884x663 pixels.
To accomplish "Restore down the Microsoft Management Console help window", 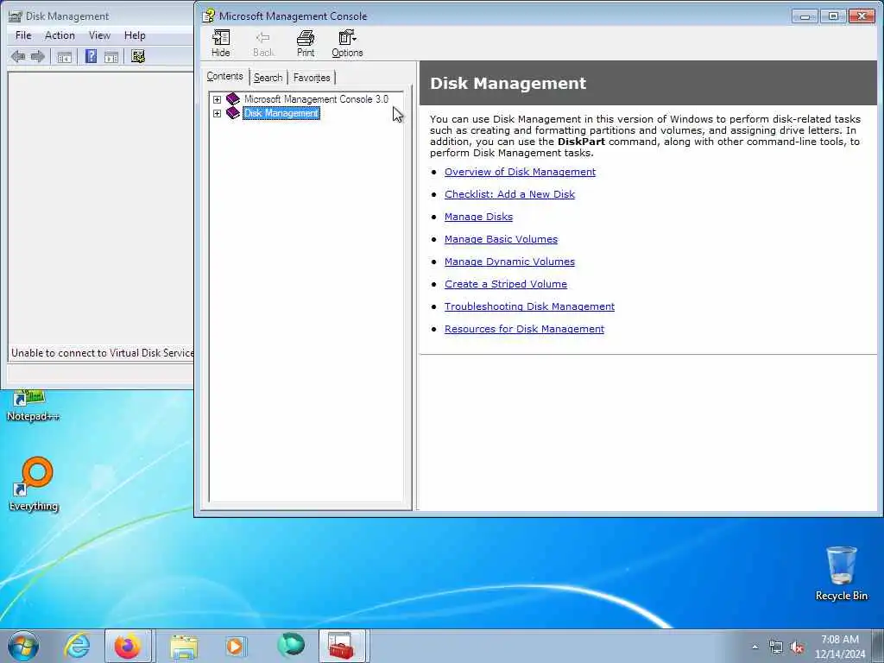I will (833, 16).
